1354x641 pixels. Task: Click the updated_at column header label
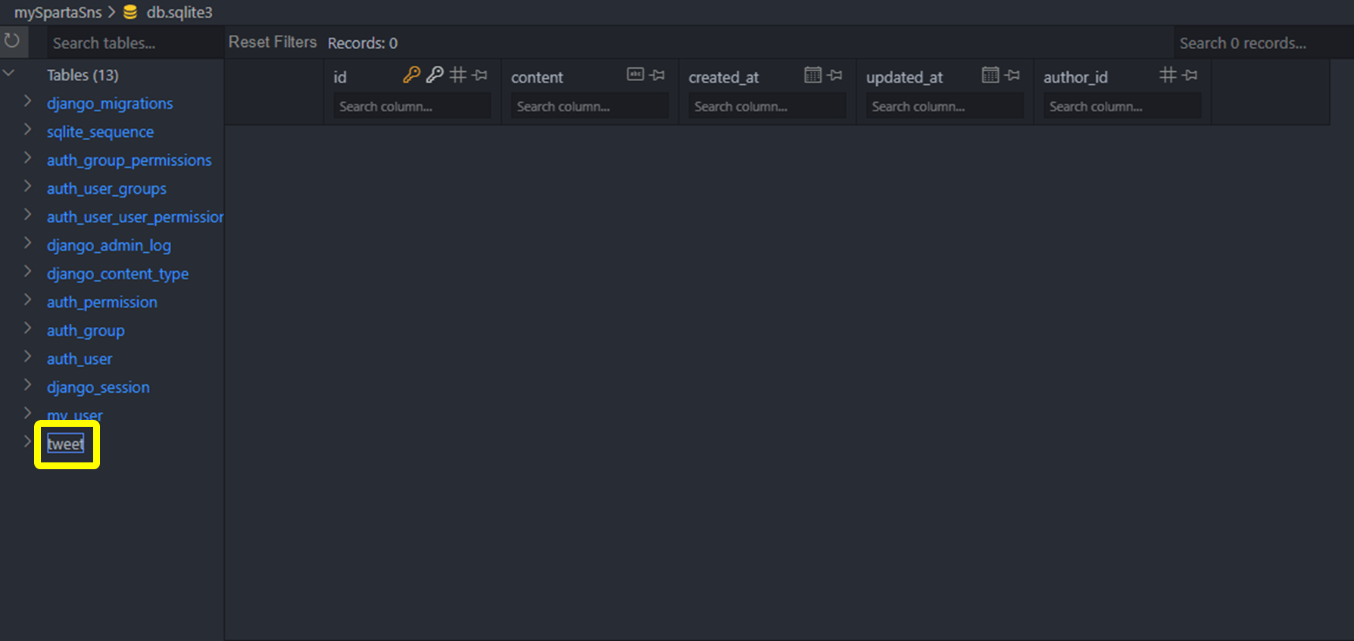904,77
